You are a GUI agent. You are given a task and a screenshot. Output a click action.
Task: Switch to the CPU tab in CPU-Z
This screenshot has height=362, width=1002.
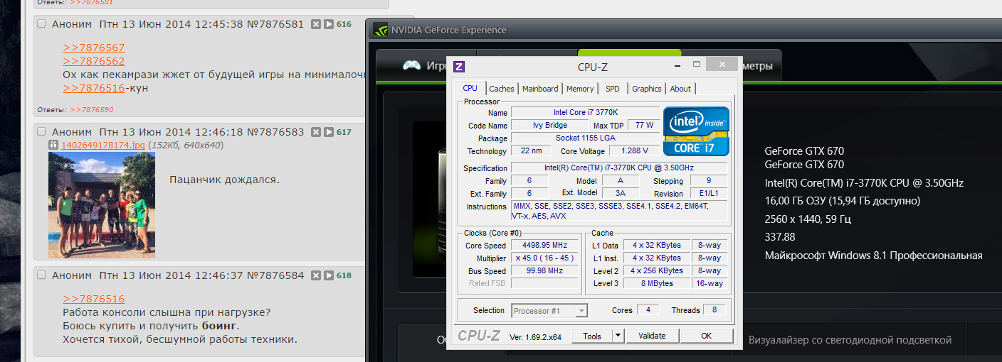pyautogui.click(x=470, y=88)
